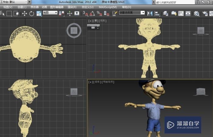Click the perspective viewport ViewCube
The image size is (213, 137).
(x=201, y=91)
